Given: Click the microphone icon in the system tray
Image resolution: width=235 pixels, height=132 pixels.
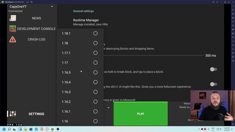Looking at the screenshot, I should tap(208, 129).
